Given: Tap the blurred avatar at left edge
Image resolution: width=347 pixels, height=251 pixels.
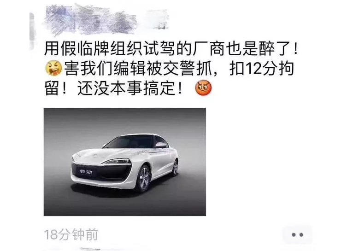Looking at the screenshot, I should pos(32,31).
